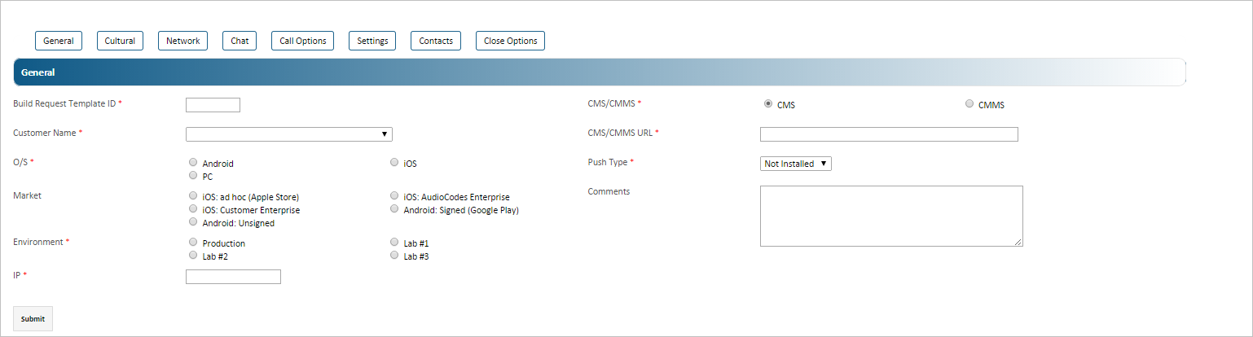The width and height of the screenshot is (1253, 337).
Task: Click the Submit button
Action: 33,319
